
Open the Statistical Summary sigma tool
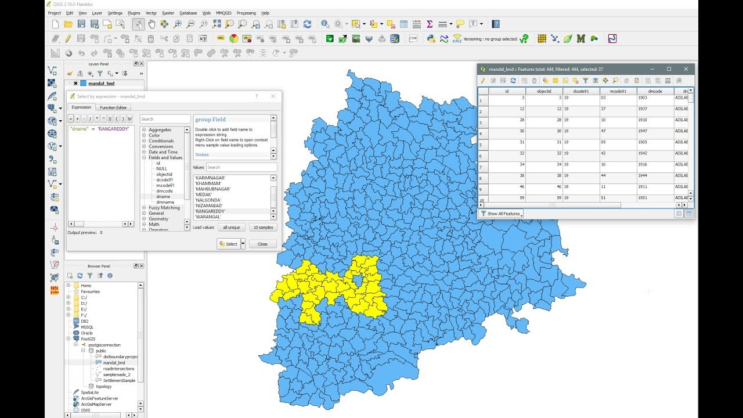pyautogui.click(x=430, y=24)
